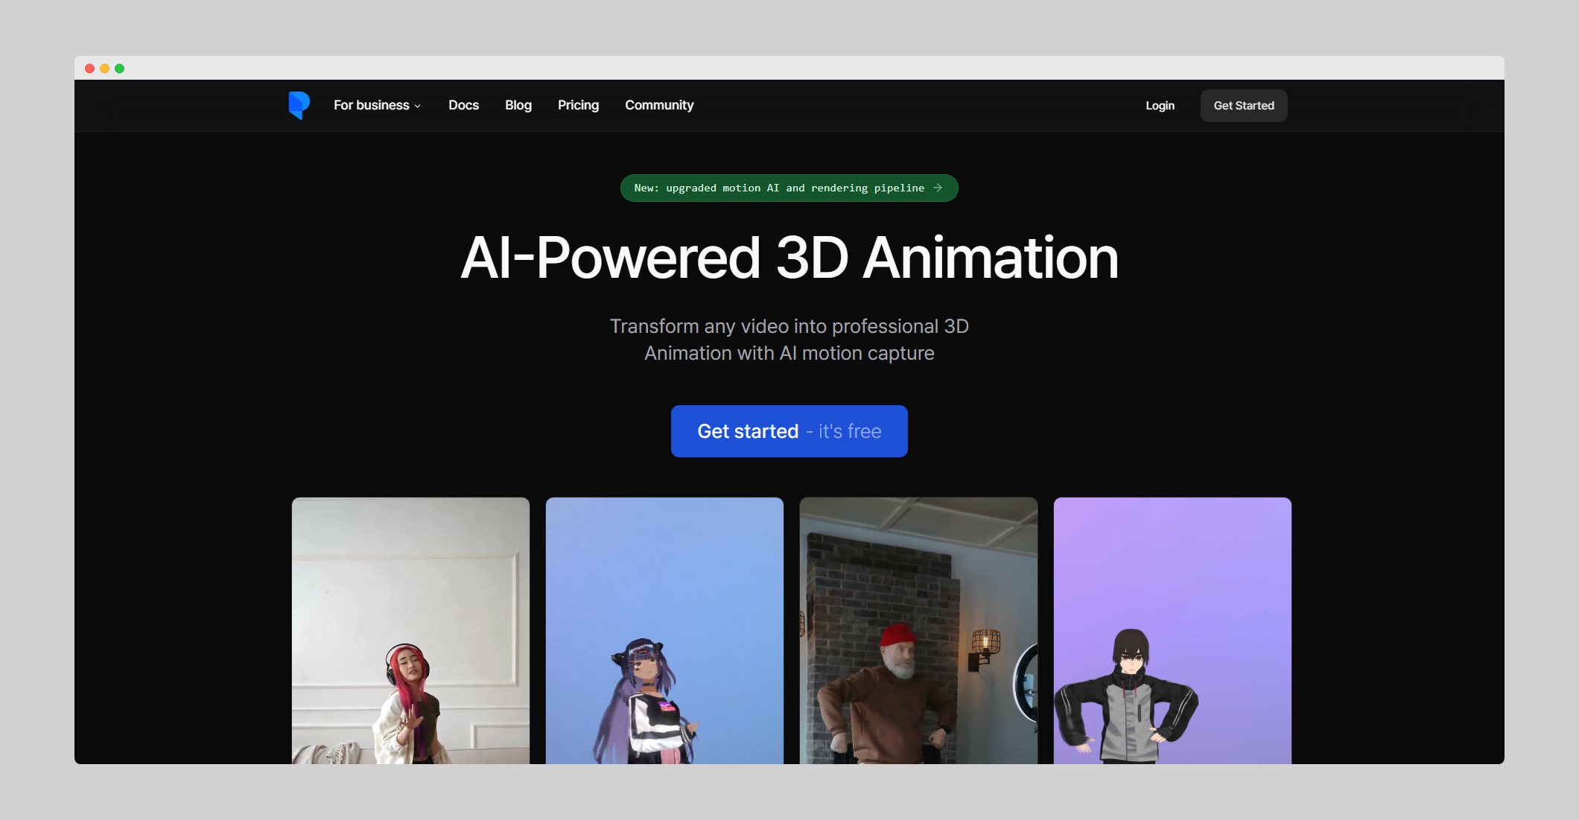Open the black-haired anime boy avatar thumbnail

click(1172, 631)
